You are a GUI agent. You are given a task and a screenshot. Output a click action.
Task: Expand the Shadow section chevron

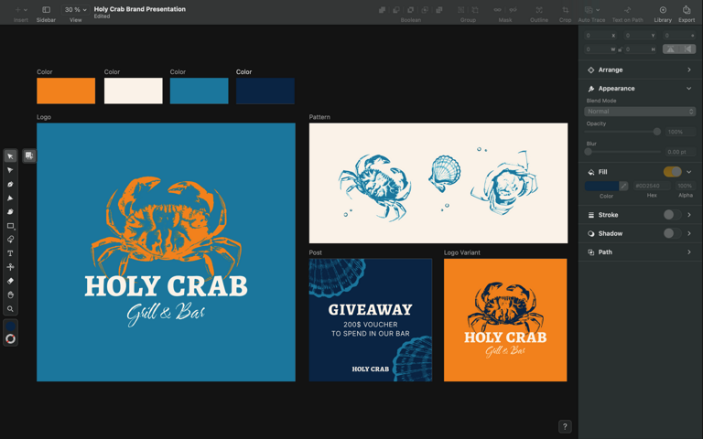[x=689, y=233]
